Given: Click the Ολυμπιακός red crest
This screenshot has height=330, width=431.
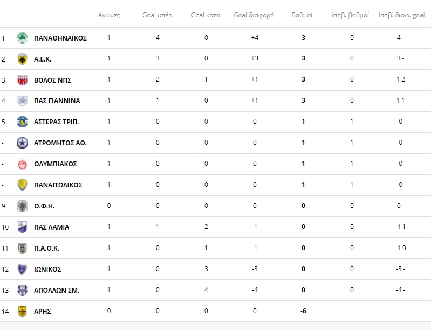Looking at the screenshot, I should click(x=22, y=164).
